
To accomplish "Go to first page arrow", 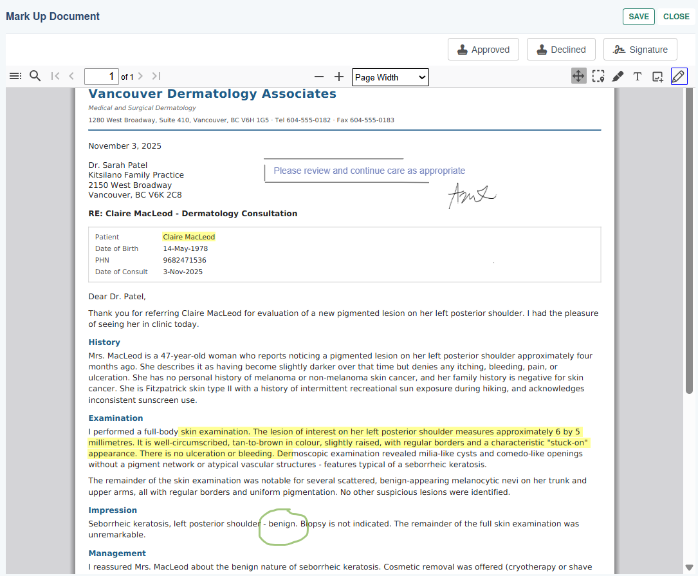I will pyautogui.click(x=55, y=76).
